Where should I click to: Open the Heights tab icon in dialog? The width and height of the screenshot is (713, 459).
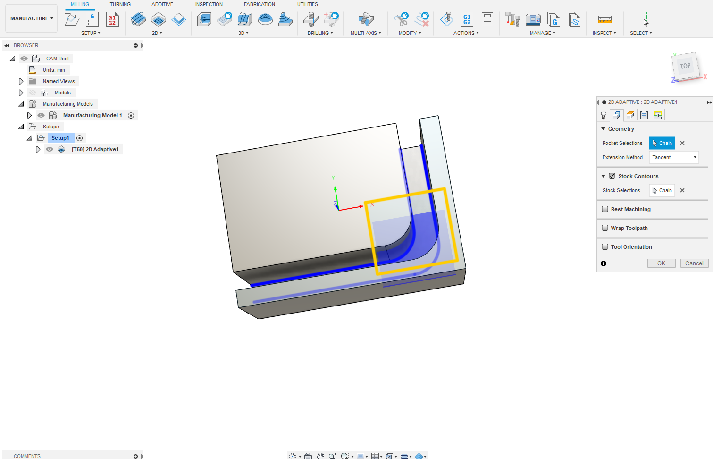click(630, 115)
